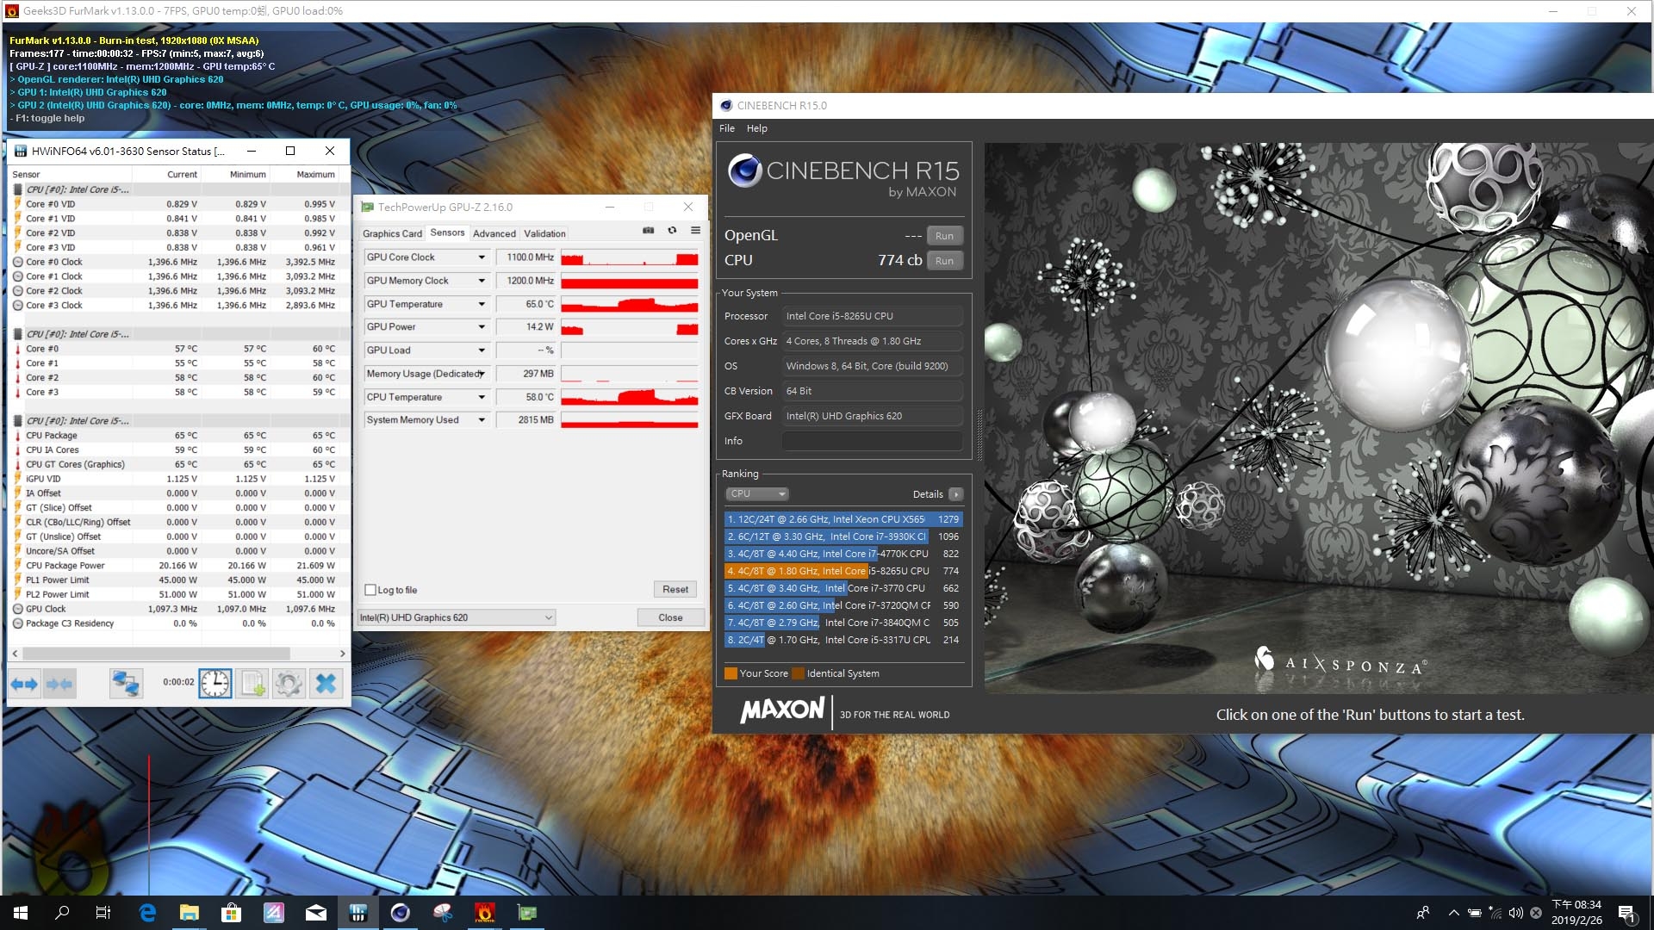Click HWiNFO remote network monitors icon

(x=126, y=684)
